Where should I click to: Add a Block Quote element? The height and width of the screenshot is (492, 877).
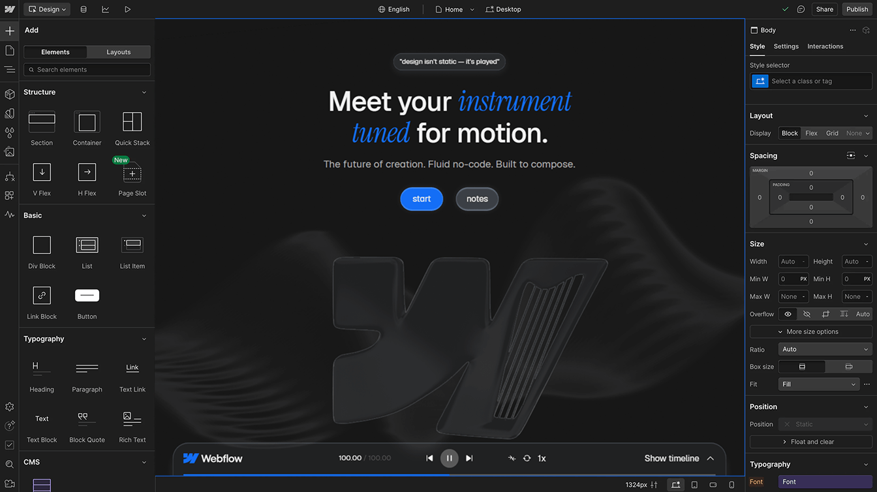(87, 425)
